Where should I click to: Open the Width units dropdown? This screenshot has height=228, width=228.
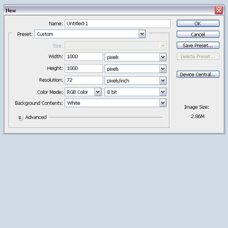[x=135, y=57]
